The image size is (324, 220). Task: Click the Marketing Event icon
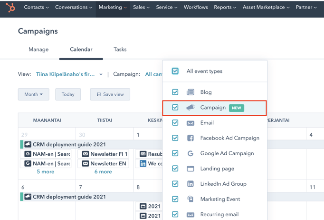(x=190, y=199)
